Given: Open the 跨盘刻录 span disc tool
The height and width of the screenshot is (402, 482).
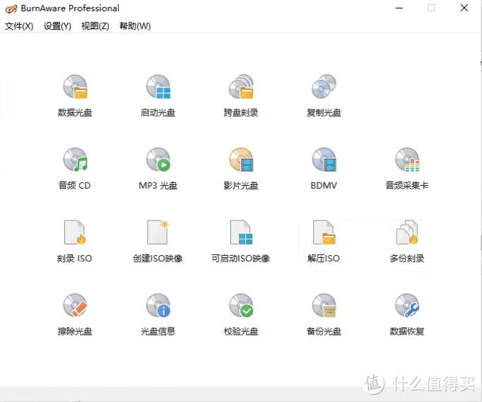Looking at the screenshot, I should (241, 95).
